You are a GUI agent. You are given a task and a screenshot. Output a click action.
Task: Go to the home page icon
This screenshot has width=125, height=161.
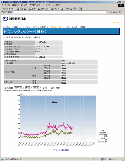coord(25,9)
